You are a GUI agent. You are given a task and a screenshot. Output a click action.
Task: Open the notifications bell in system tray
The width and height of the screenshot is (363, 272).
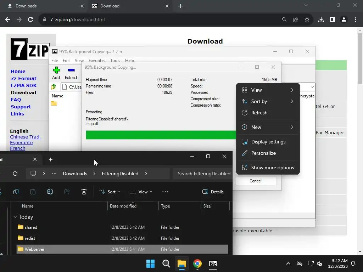[353, 263]
